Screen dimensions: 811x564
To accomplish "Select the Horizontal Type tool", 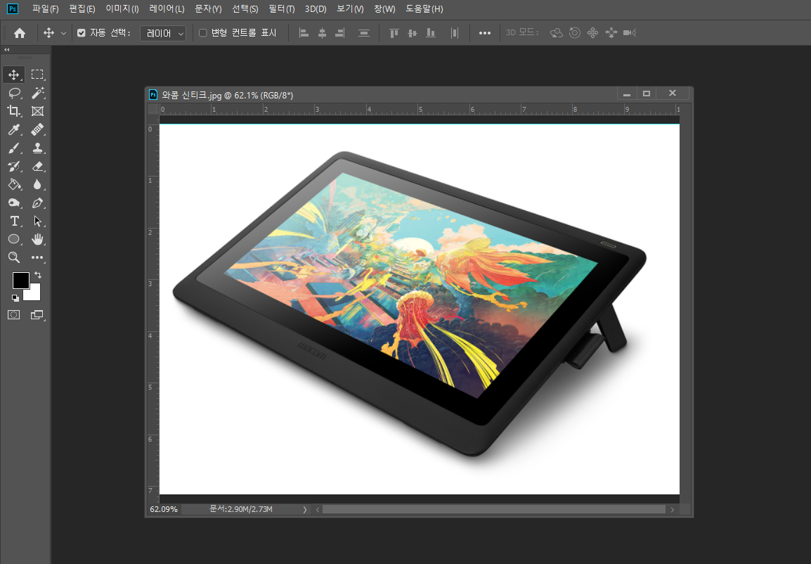I will (14, 222).
